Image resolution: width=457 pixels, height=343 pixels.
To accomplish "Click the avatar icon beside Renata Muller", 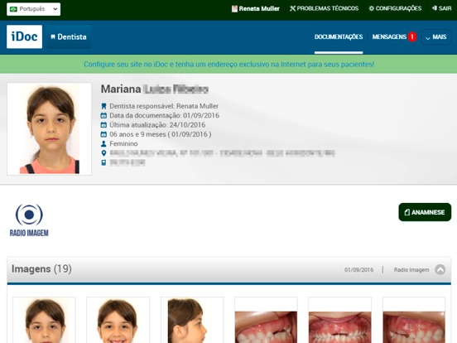I will (x=234, y=9).
